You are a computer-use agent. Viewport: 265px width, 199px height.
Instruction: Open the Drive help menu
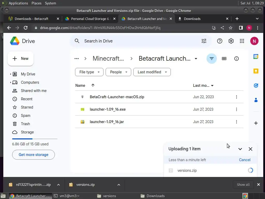[x=219, y=41]
